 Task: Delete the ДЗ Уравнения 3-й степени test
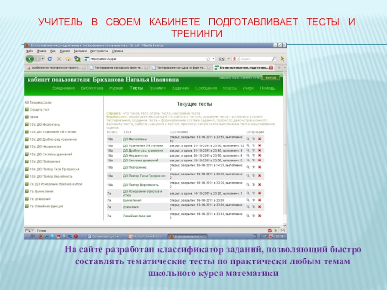(x=260, y=145)
